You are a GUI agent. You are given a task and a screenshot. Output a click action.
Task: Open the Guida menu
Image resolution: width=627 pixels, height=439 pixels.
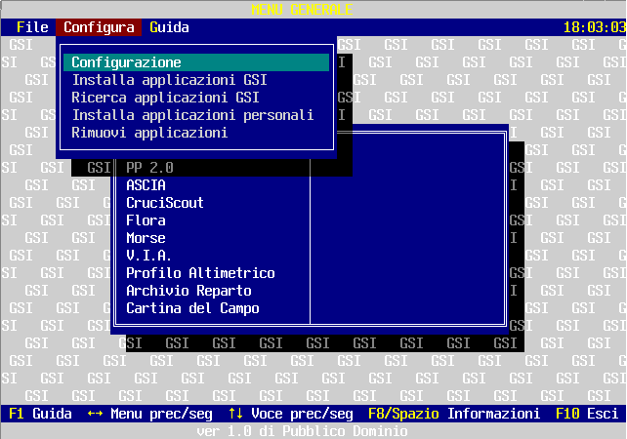coord(169,27)
